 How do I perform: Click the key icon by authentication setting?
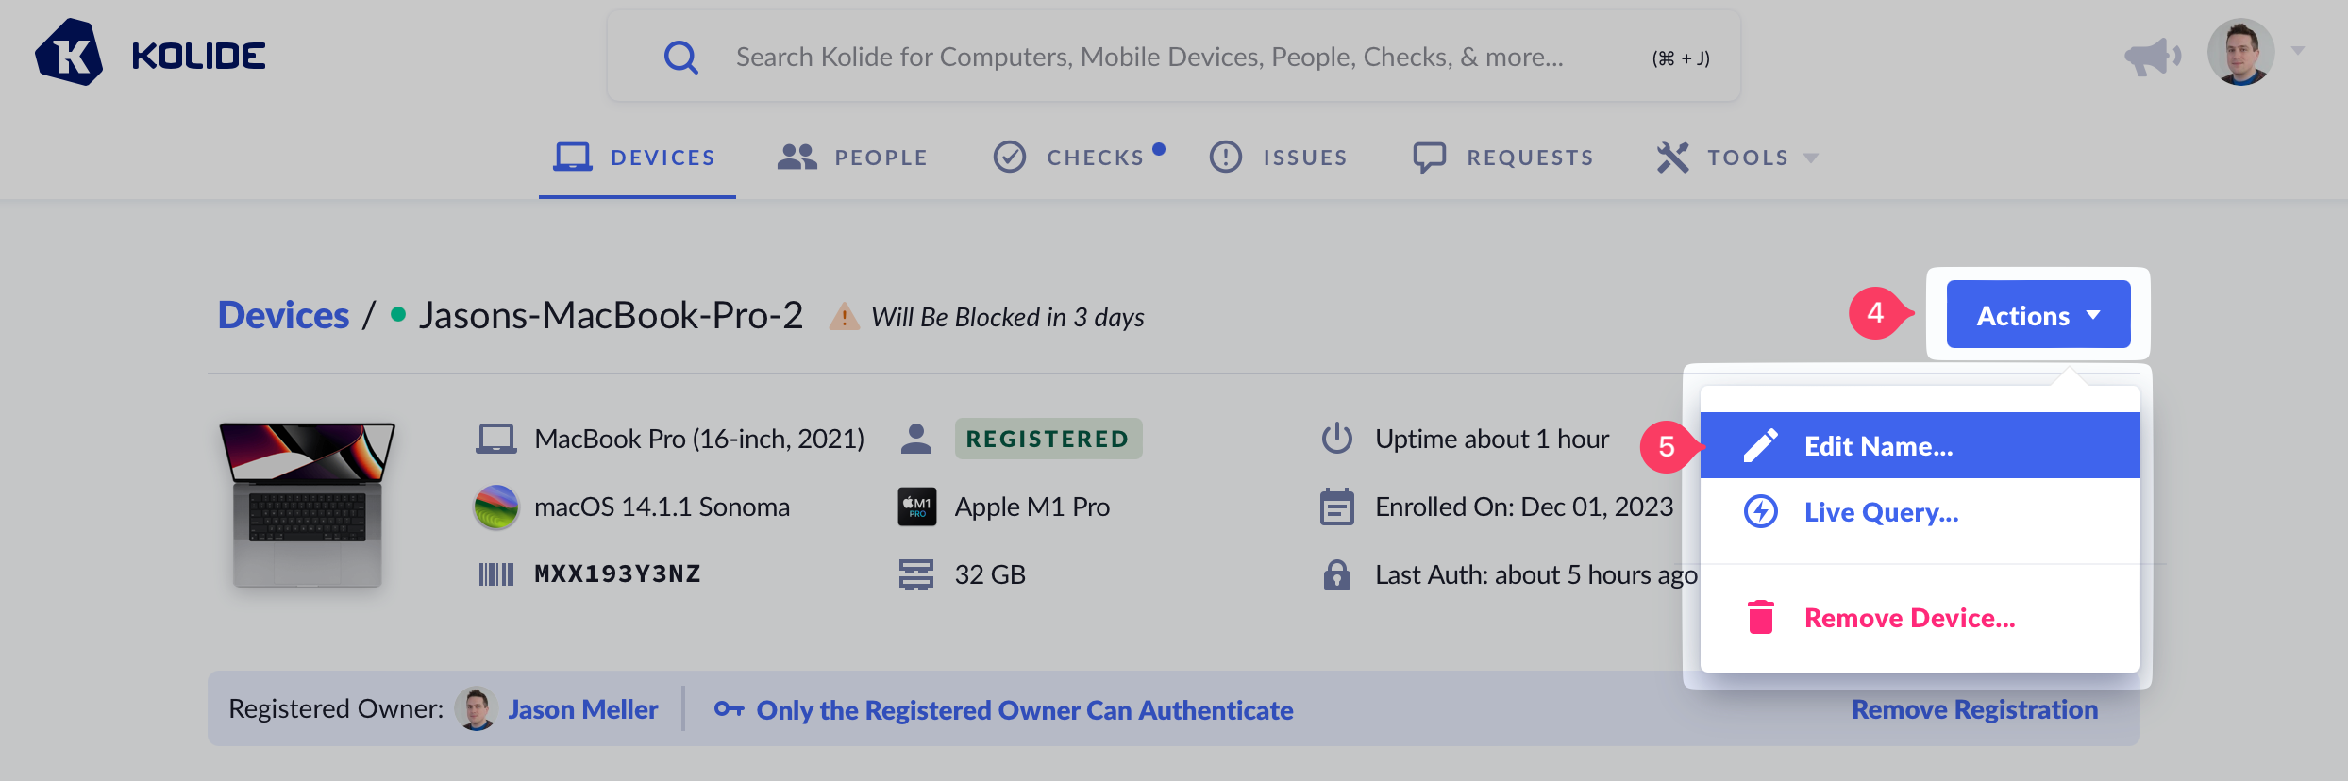click(729, 709)
